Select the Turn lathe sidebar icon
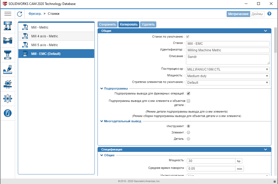278x184 pixels. (8, 40)
